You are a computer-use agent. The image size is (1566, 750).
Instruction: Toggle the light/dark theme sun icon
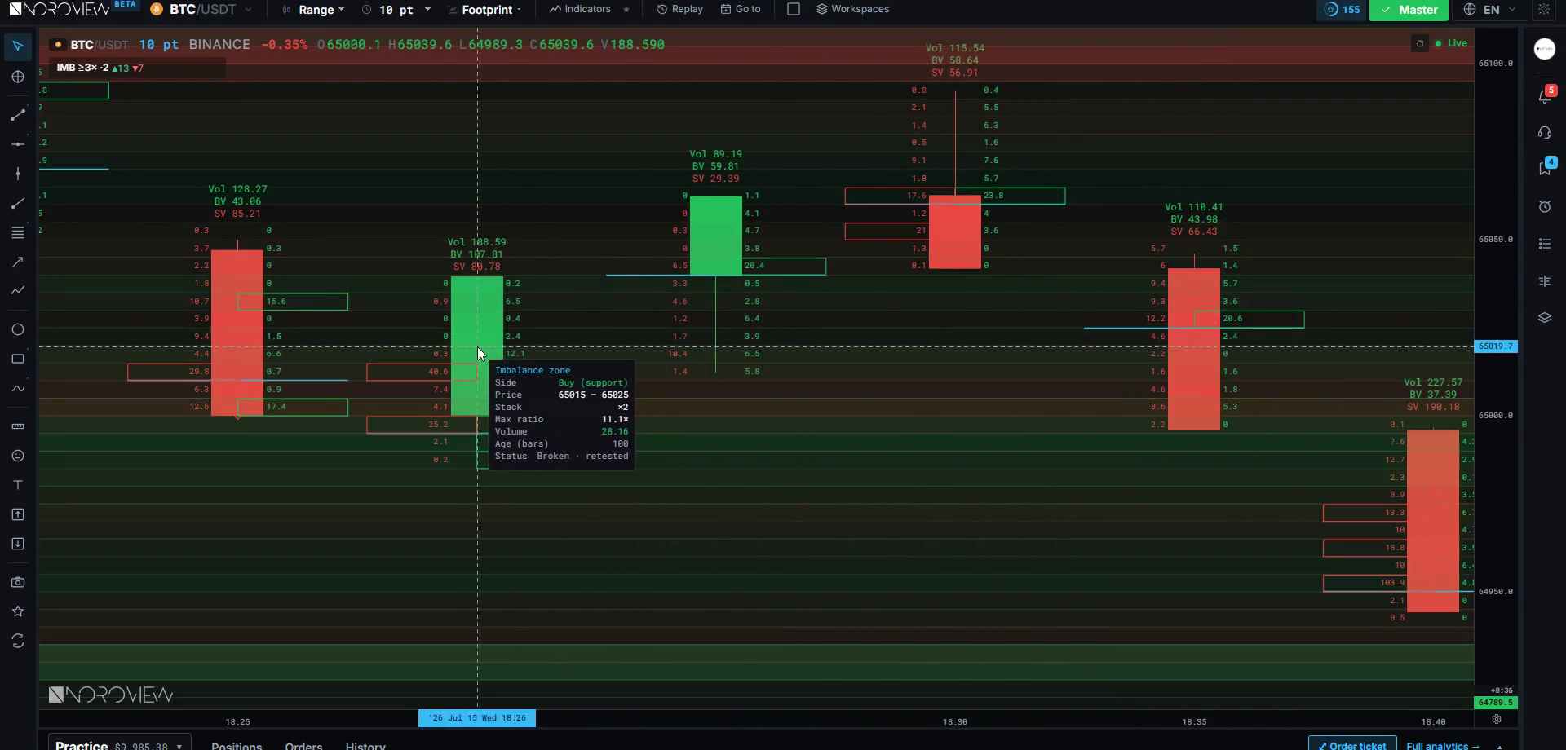(1544, 10)
